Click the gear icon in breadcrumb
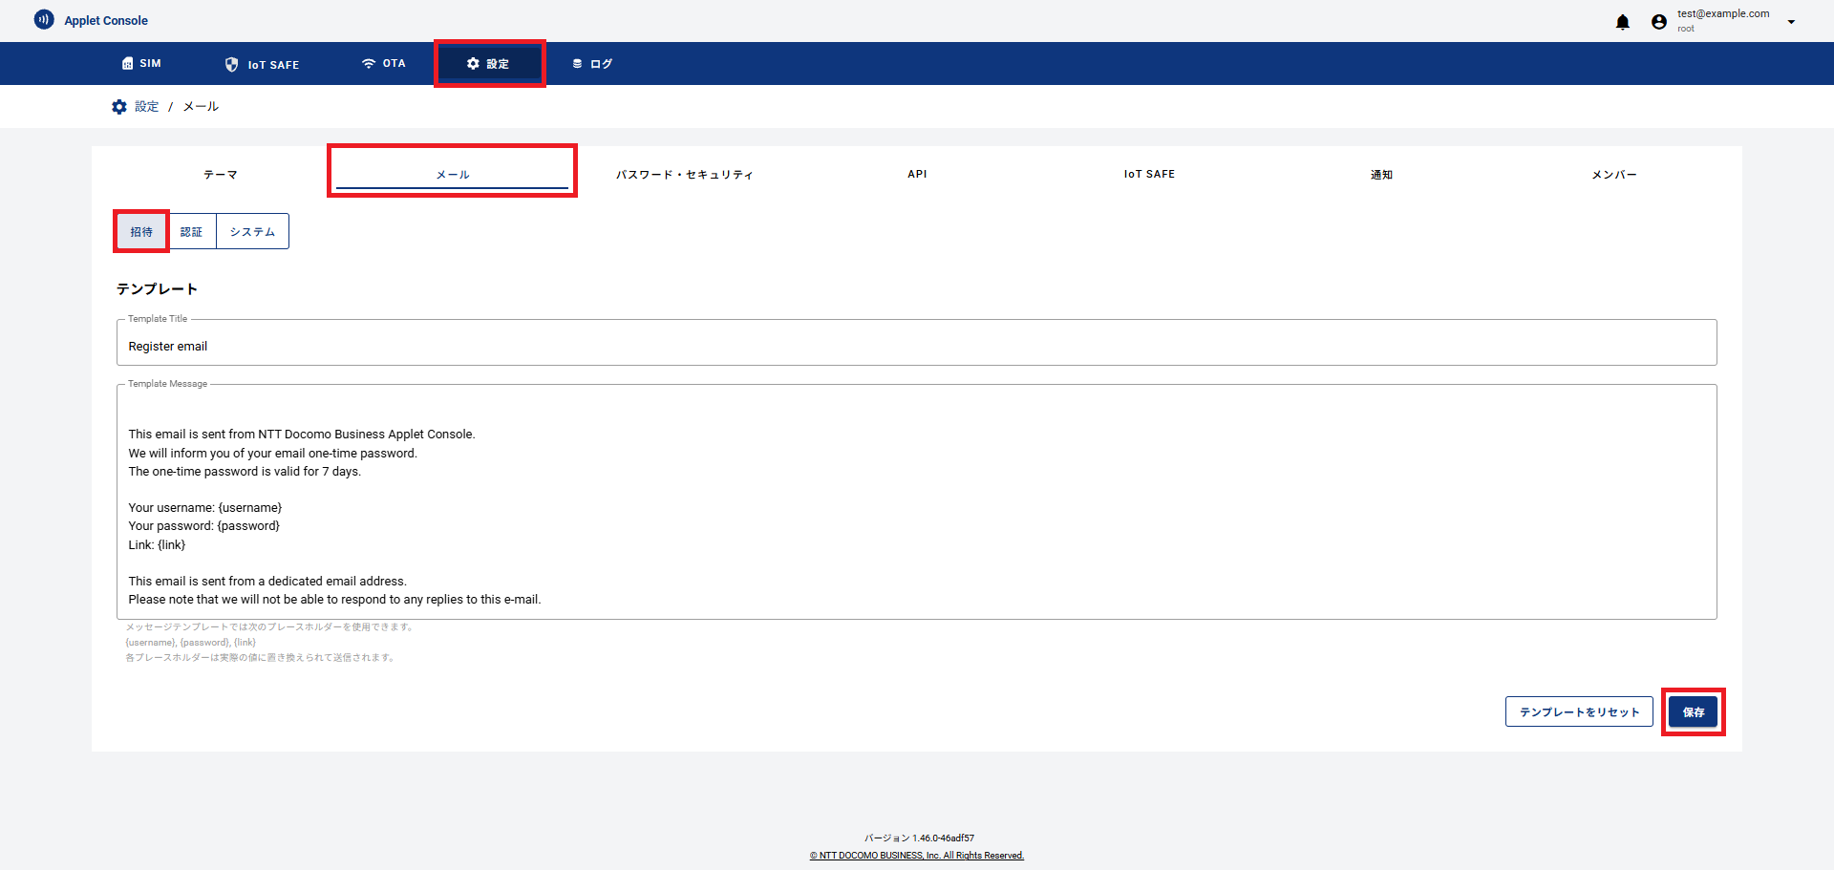The height and width of the screenshot is (870, 1834). [x=119, y=107]
